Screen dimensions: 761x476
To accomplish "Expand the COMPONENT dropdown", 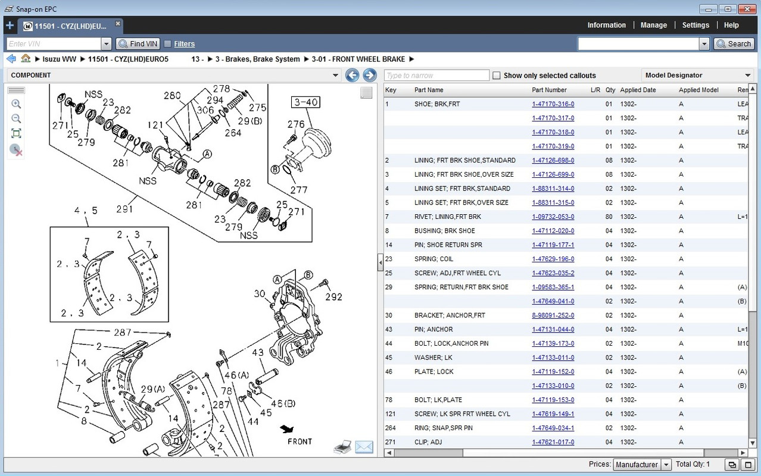I will 336,75.
